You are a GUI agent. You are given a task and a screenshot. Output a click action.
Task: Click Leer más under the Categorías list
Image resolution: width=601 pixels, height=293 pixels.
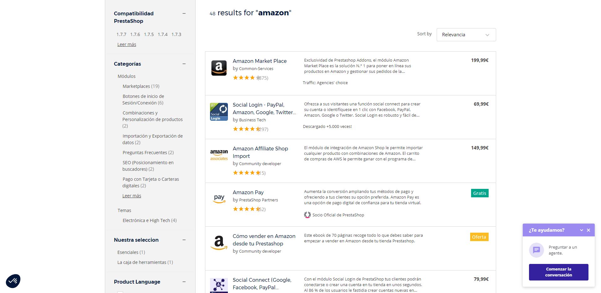click(x=132, y=196)
